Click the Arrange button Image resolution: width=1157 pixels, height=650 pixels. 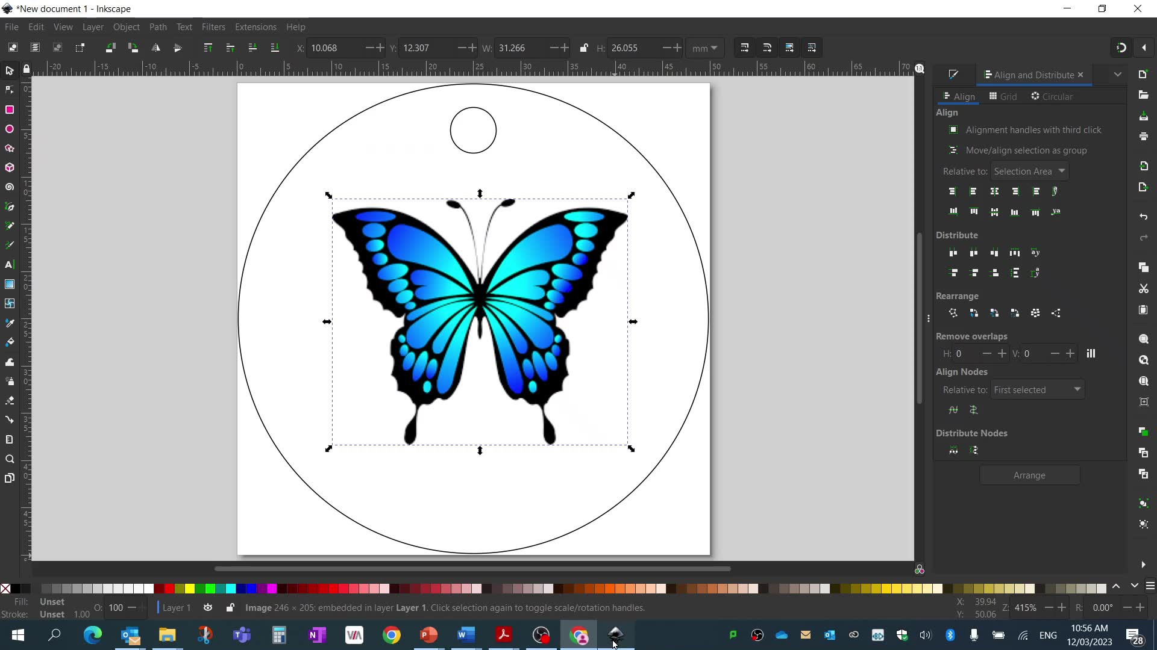point(1029,475)
